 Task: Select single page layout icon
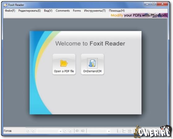pos(119,131)
